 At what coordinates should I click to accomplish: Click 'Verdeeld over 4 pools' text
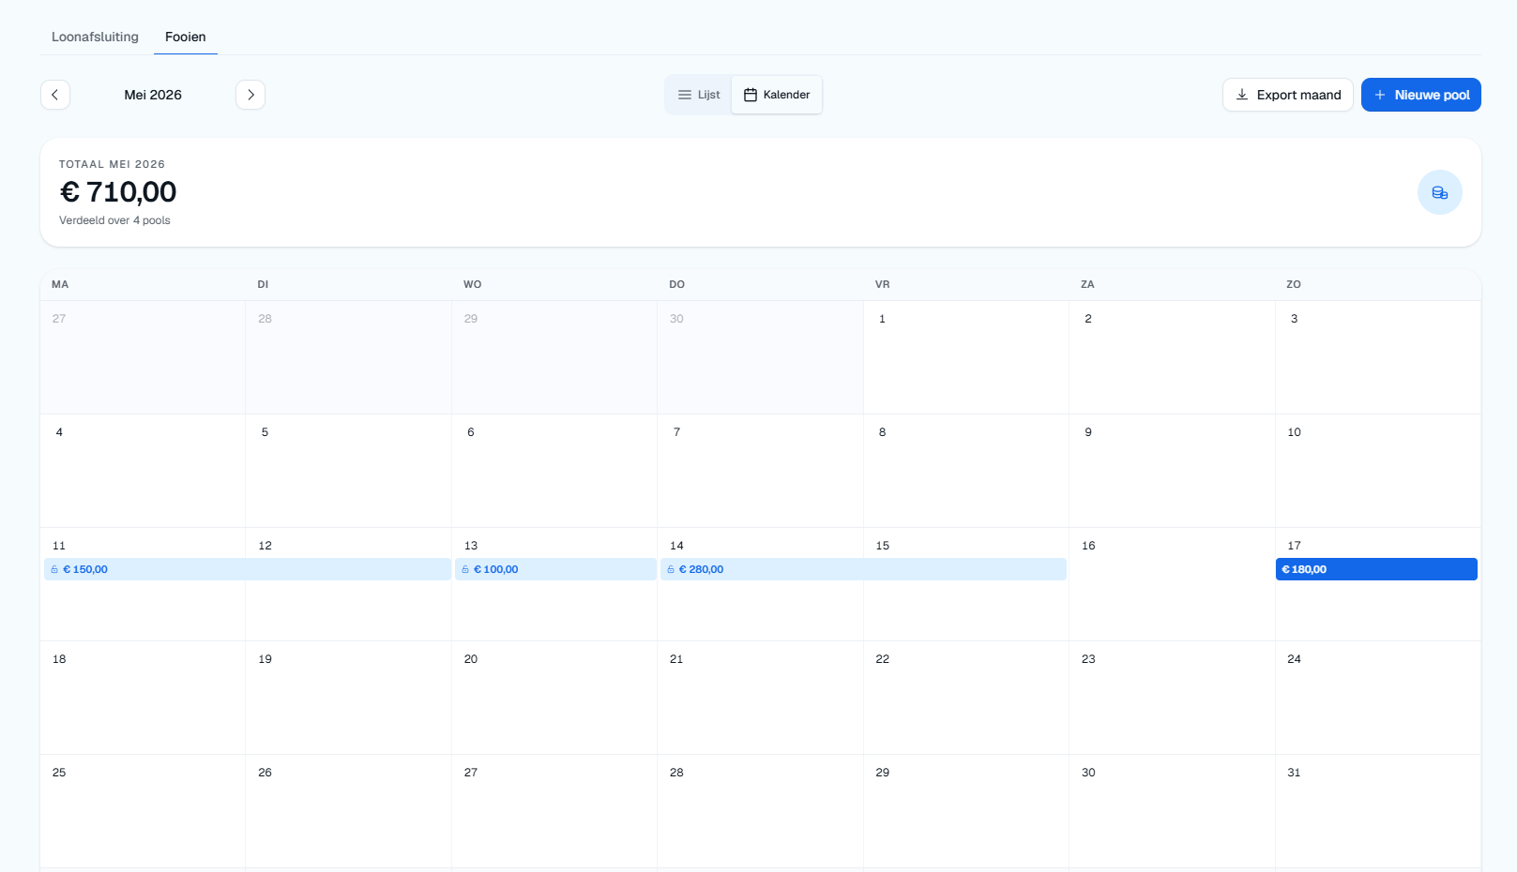[x=114, y=220]
